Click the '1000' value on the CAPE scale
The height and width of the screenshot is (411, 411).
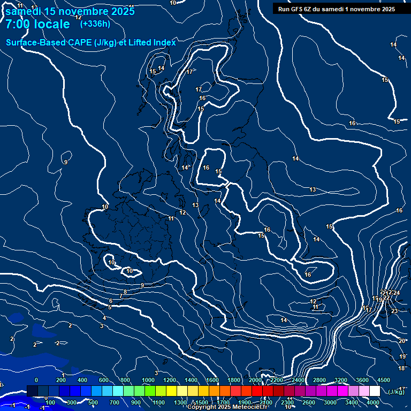coord(148,380)
